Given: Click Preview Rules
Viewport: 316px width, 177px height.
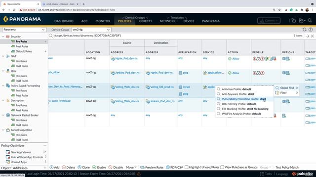Looking at the screenshot, I should point(152,167).
